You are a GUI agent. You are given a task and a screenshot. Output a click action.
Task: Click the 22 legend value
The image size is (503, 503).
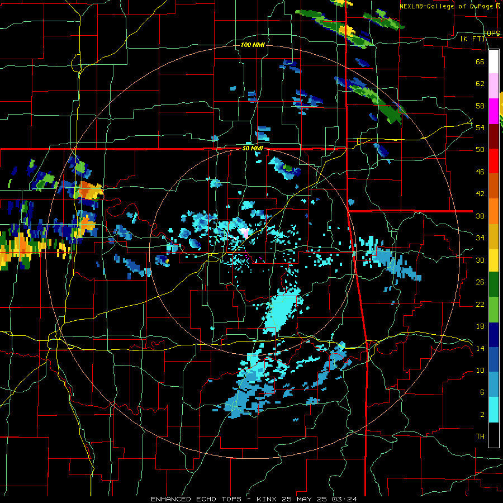tap(480, 304)
